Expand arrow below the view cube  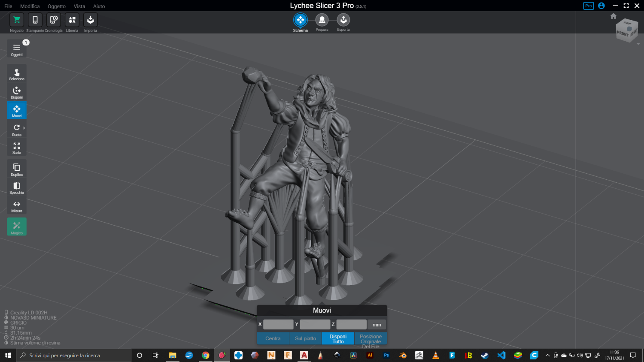(x=638, y=44)
